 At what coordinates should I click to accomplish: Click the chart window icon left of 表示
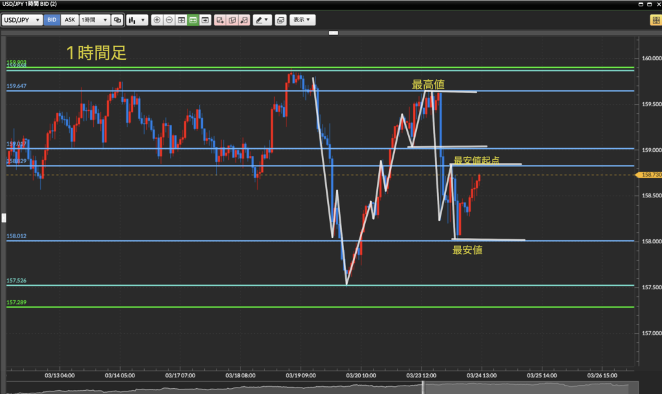coord(281,20)
